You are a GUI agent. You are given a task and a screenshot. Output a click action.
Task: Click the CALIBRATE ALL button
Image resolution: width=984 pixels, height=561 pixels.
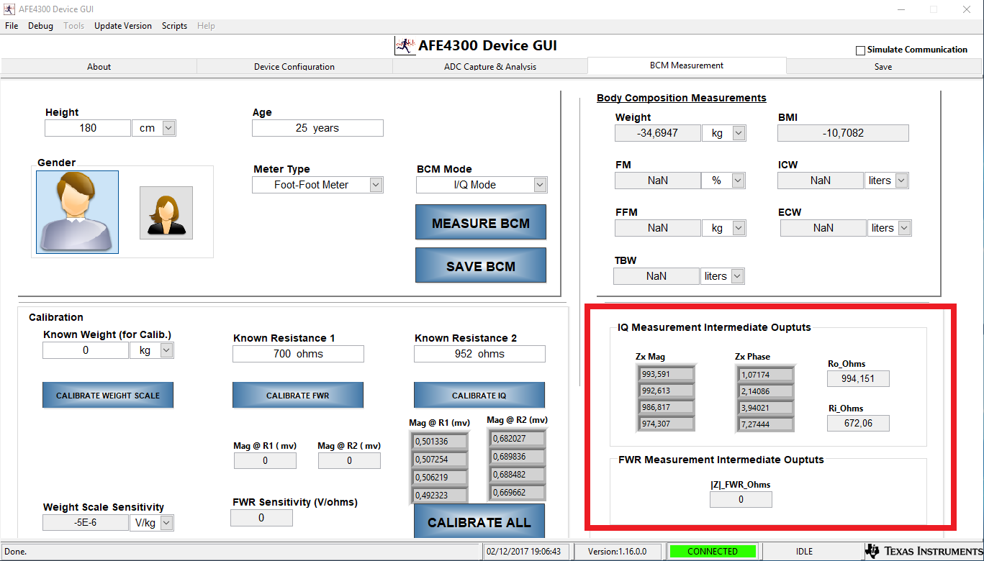pos(479,522)
